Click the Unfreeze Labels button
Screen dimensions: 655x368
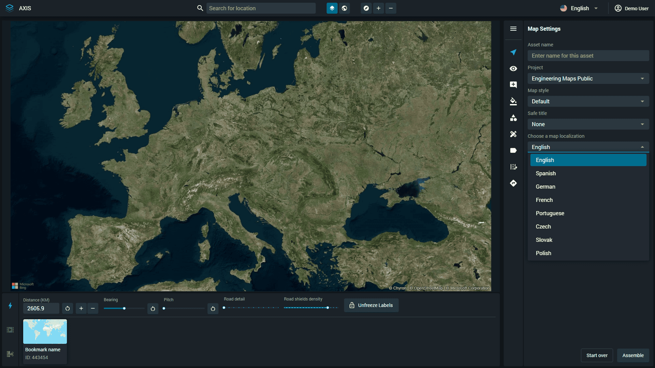pos(371,305)
